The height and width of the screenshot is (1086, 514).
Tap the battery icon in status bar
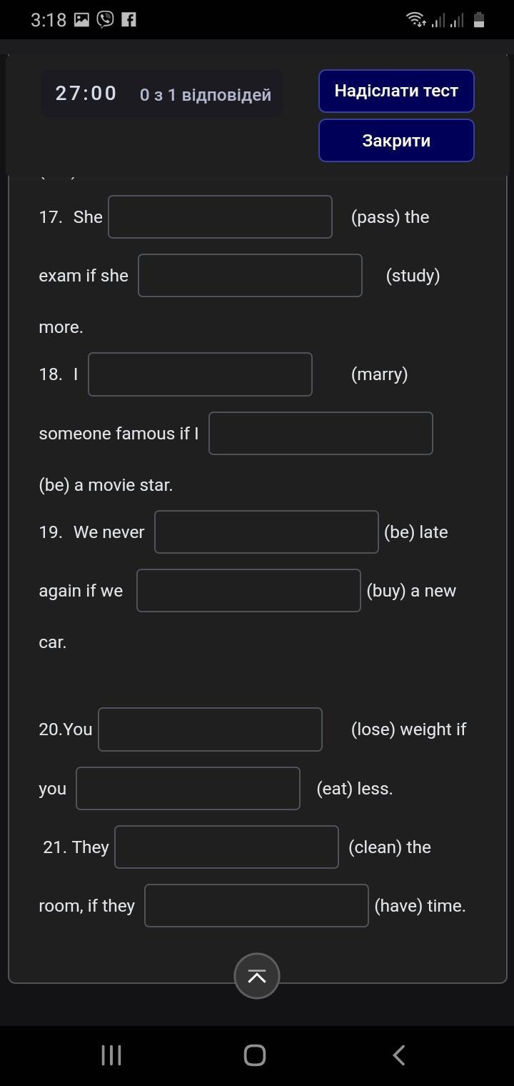[x=479, y=20]
